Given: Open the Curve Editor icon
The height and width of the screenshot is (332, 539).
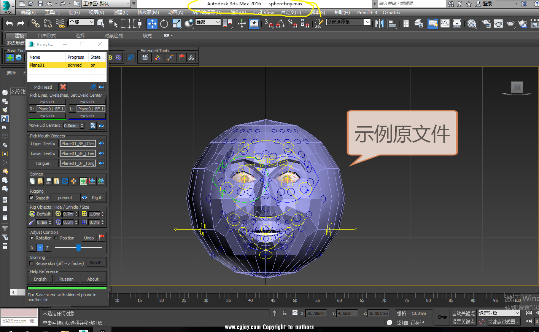Looking at the screenshot, I should [445, 24].
